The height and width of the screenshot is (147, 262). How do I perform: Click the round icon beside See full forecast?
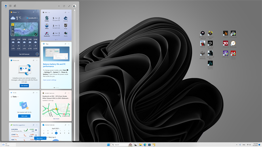(x=37, y=54)
